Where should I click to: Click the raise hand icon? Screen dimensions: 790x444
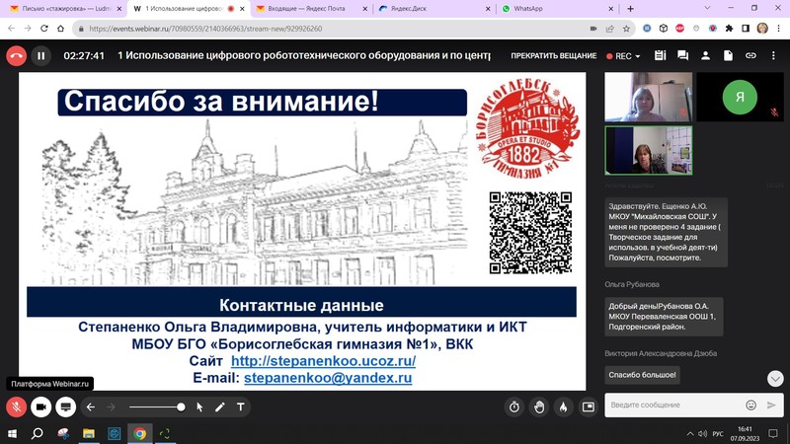point(539,407)
